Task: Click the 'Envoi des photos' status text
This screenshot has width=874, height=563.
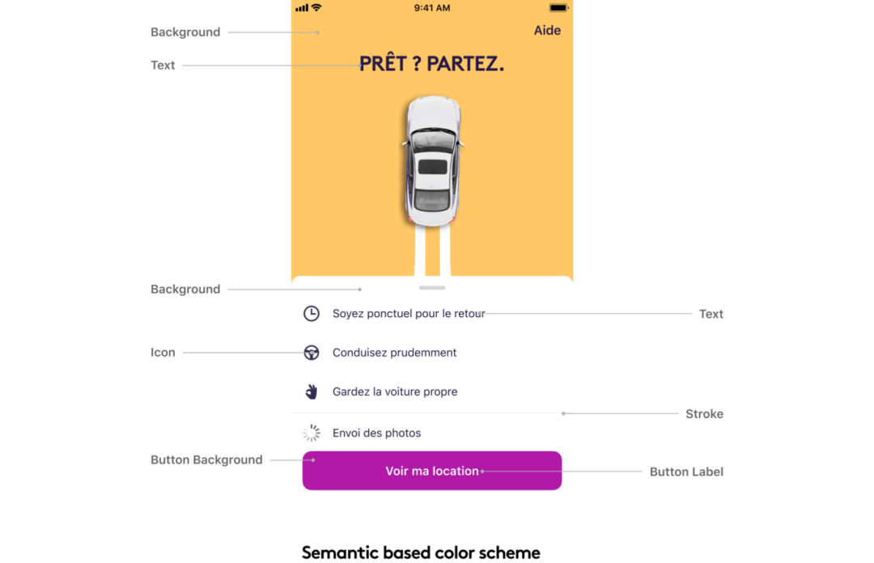Action: 376,434
